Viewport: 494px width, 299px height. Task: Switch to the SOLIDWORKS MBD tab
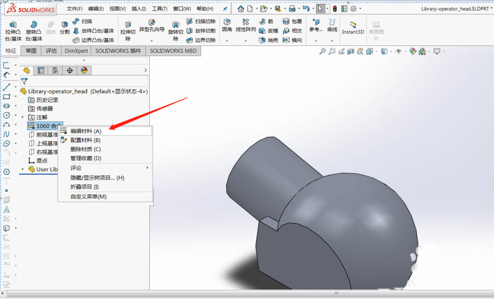tap(173, 51)
